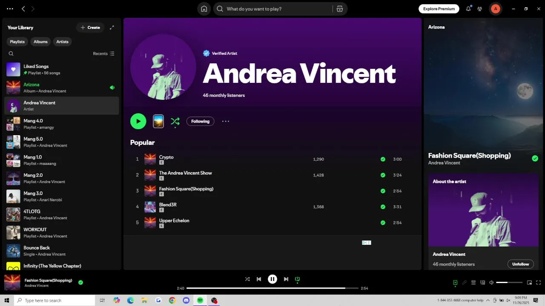Screen dimensions: 545x306
Task: Toggle shuffle in the player bar
Action: point(247,279)
